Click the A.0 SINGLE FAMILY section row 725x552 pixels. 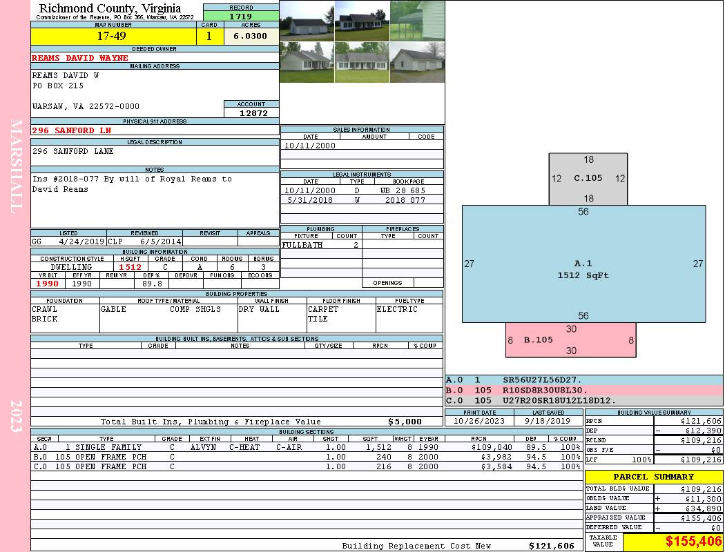tap(307, 447)
